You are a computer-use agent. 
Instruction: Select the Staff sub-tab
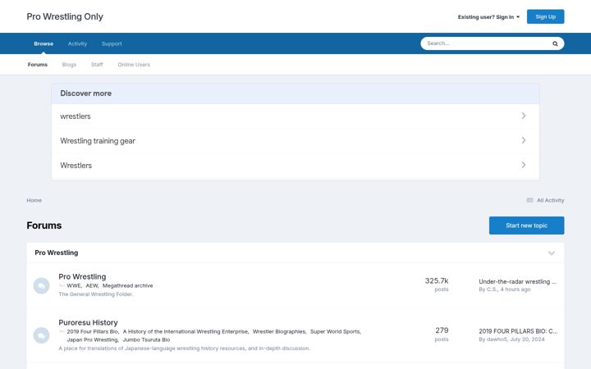pos(97,65)
